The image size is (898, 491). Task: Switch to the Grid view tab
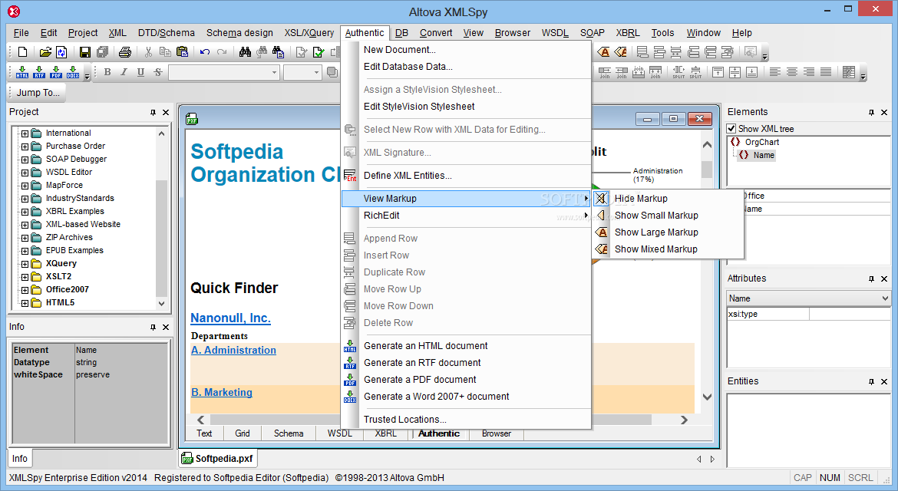[243, 433]
